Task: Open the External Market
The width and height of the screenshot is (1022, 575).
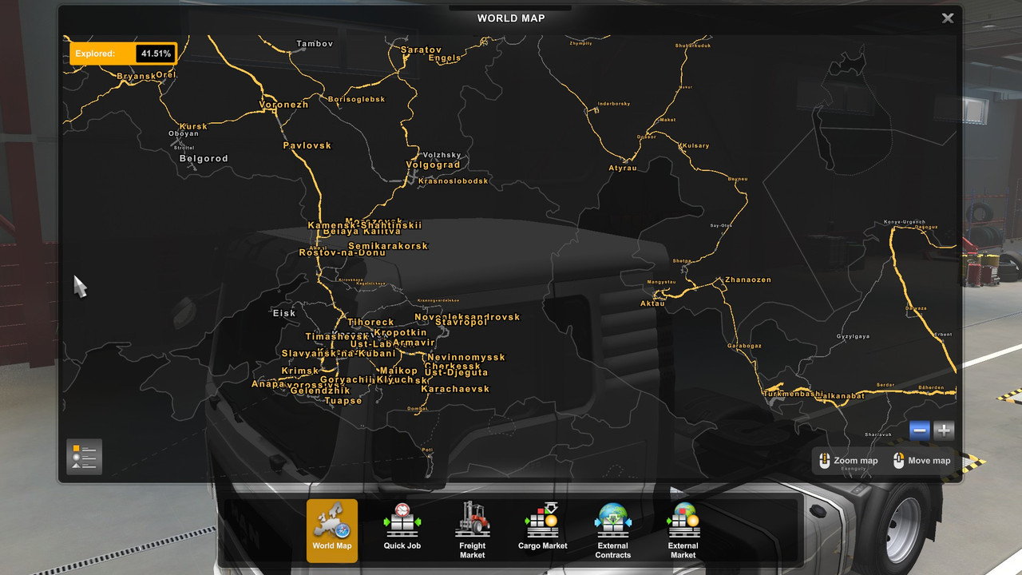Action: click(683, 530)
